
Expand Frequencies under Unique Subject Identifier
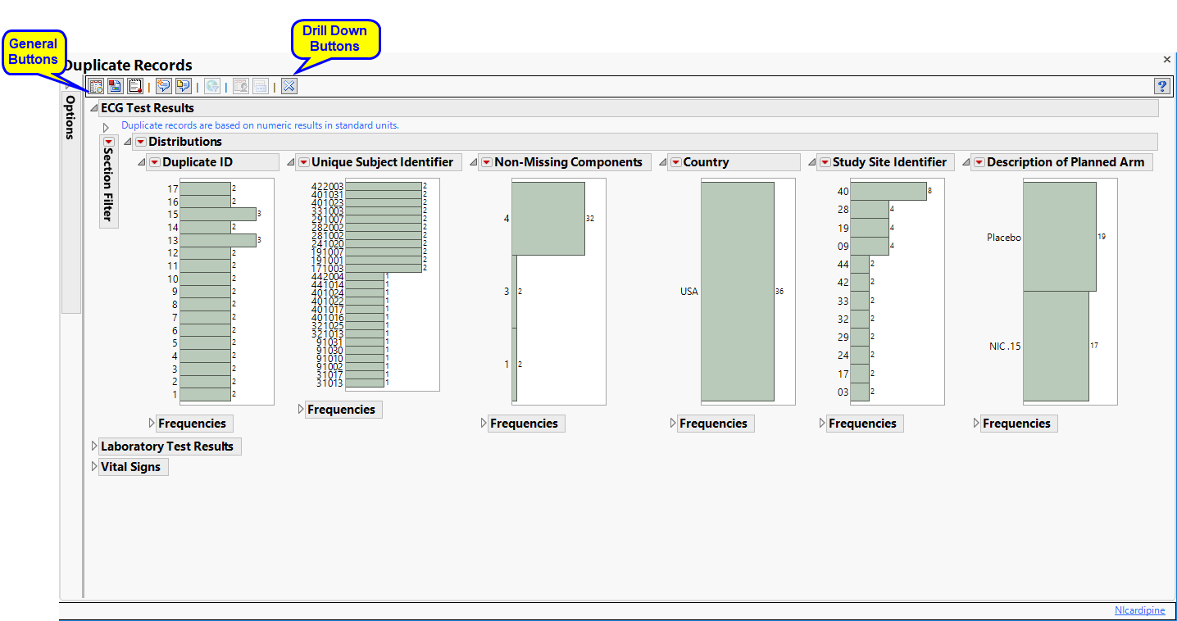point(301,410)
